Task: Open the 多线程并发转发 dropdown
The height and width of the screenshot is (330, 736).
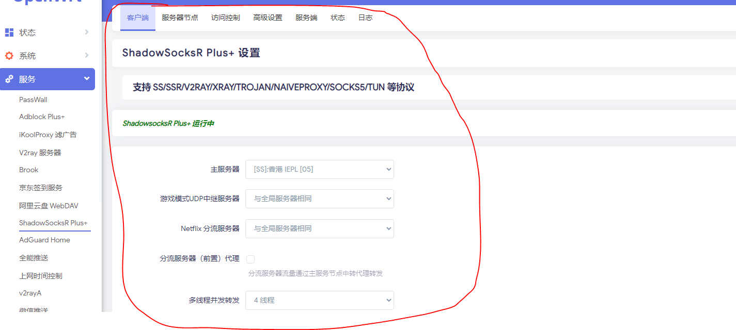Action: coord(320,300)
